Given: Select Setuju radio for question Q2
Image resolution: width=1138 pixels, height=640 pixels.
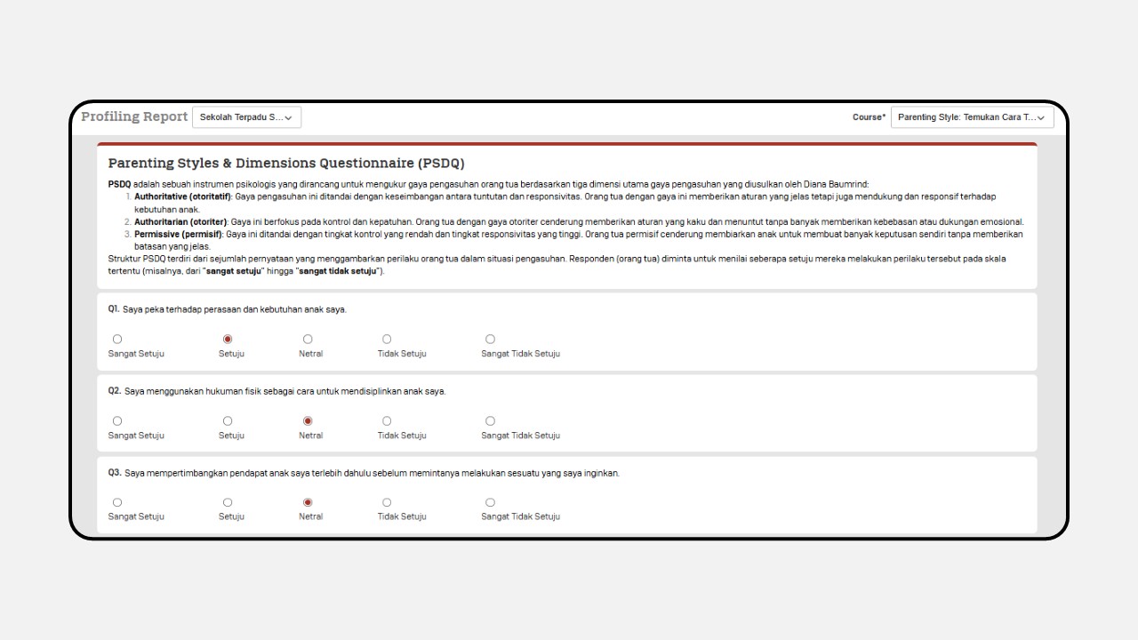Looking at the screenshot, I should pos(228,420).
